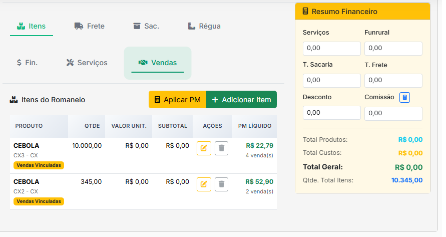Click the calculator icon next to Comissão
Image resolution: width=446 pixels, height=237 pixels.
point(404,97)
